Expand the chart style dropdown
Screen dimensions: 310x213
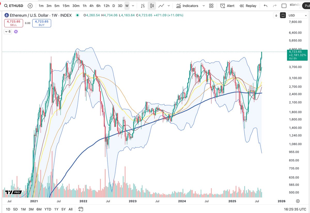pyautogui.click(x=169, y=6)
